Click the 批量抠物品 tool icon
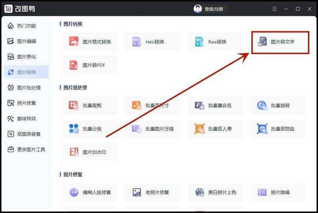Viewport: 318px width, 213px height. (x=262, y=129)
